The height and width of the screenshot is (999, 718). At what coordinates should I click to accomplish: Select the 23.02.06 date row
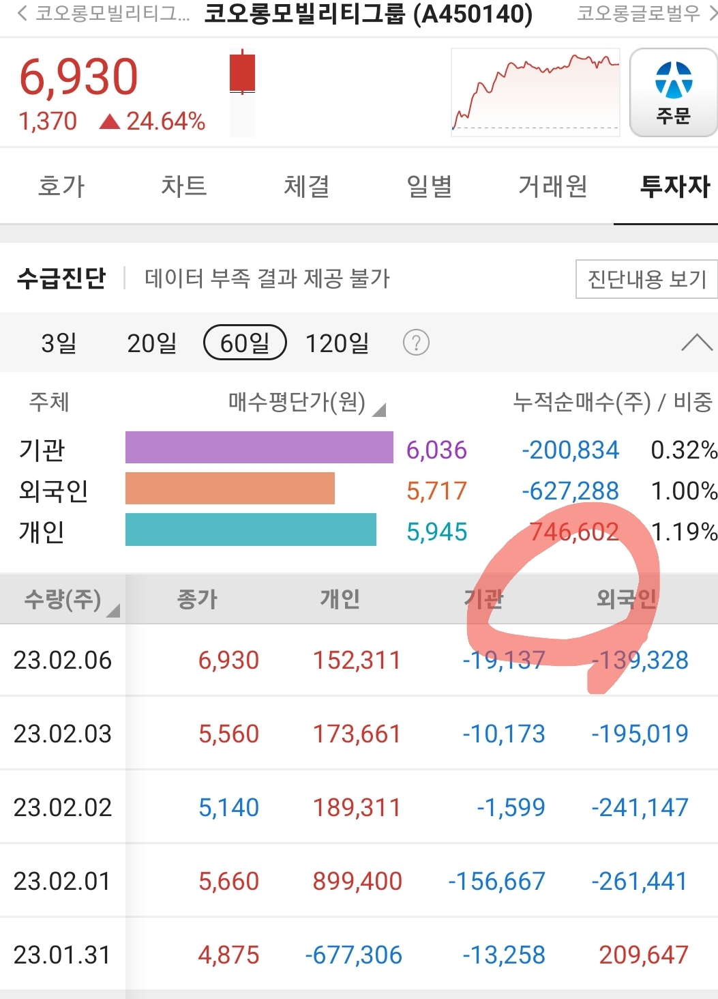point(359,661)
